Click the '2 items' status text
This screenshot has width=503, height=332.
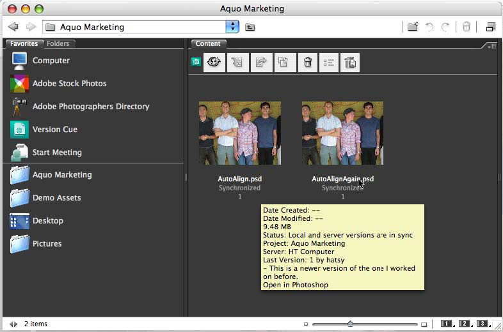(x=36, y=324)
